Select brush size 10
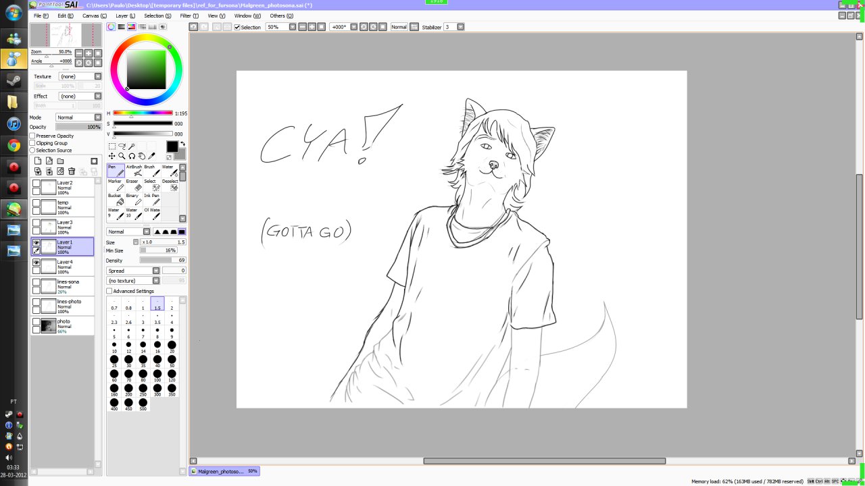The height and width of the screenshot is (486, 865). point(114,348)
